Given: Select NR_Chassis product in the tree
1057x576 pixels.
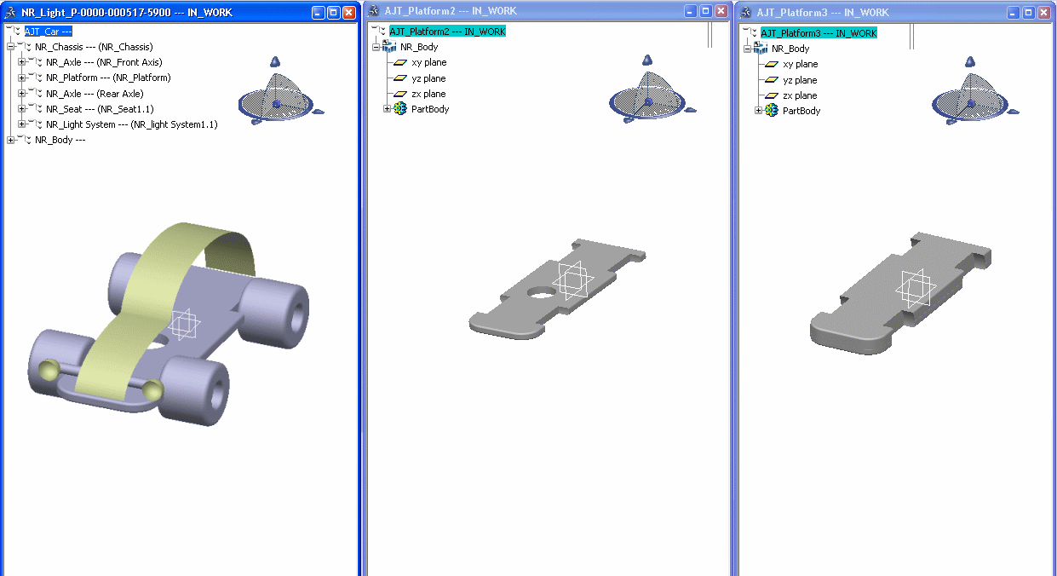Looking at the screenshot, I should coord(94,47).
